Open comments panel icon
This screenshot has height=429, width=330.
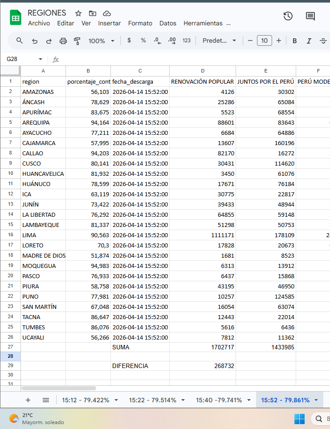click(x=310, y=16)
